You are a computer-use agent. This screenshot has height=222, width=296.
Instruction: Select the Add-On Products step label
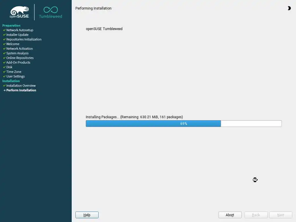point(18,62)
